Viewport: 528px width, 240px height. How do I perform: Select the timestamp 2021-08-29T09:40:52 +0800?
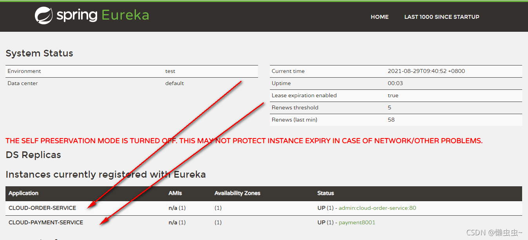pyautogui.click(x=426, y=71)
